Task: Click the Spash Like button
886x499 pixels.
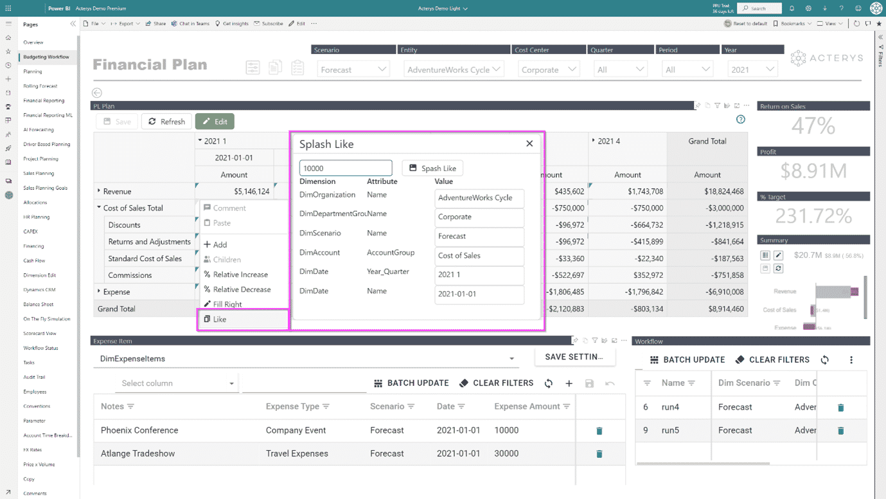Action: point(432,168)
